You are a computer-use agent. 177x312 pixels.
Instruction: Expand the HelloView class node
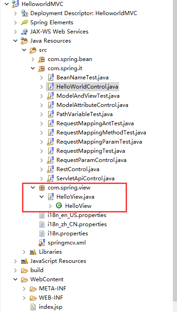point(50,206)
